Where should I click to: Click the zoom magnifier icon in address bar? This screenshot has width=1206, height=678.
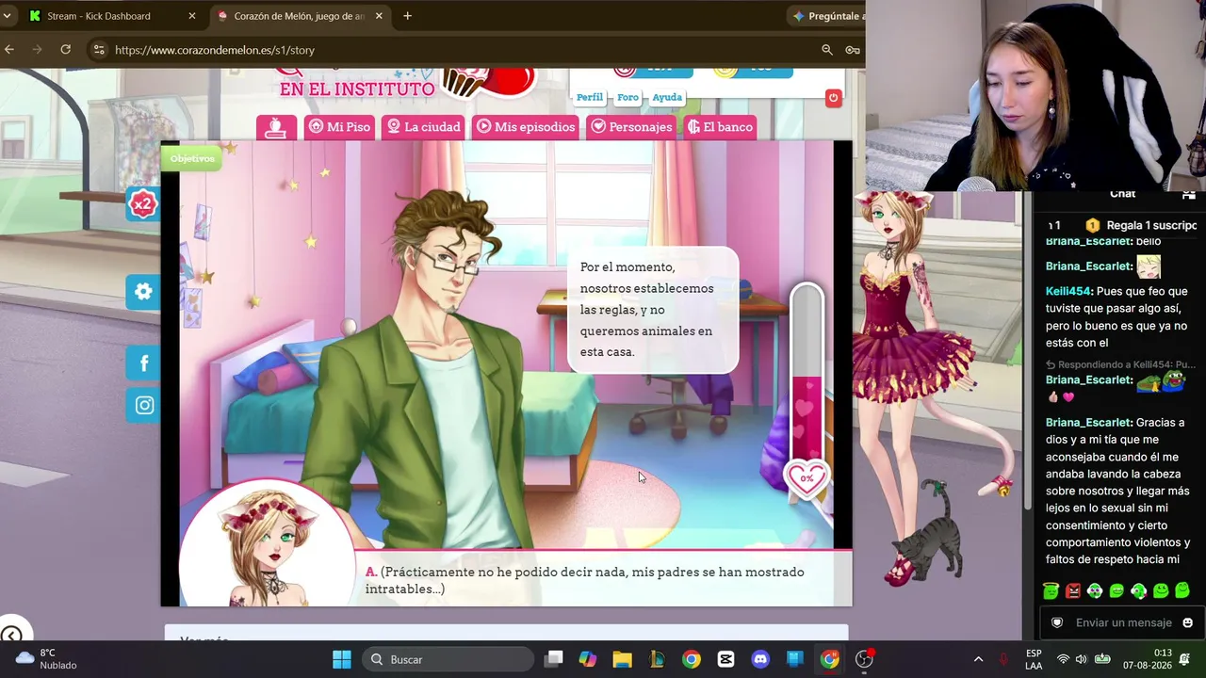pyautogui.click(x=827, y=50)
